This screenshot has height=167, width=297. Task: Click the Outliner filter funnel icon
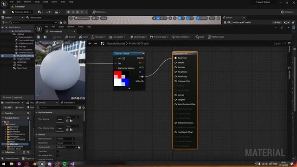click(x=3, y=23)
